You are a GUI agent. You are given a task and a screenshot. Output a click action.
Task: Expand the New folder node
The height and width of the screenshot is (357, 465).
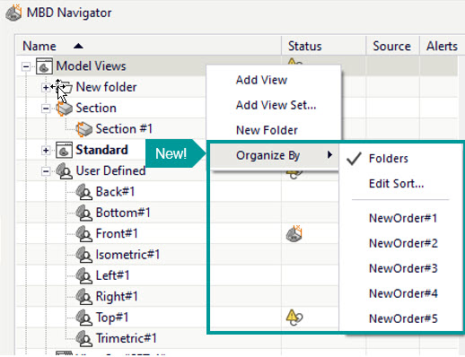pos(46,87)
